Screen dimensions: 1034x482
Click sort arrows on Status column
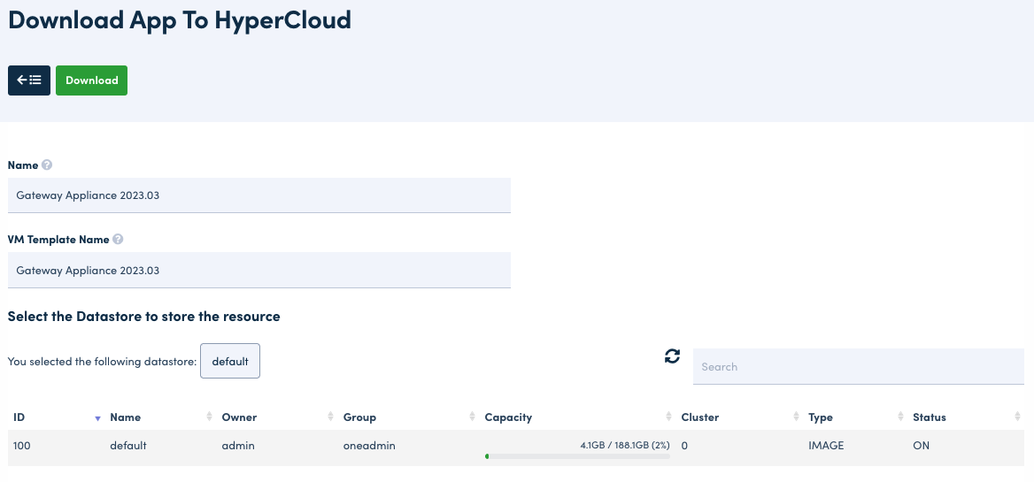click(1017, 417)
